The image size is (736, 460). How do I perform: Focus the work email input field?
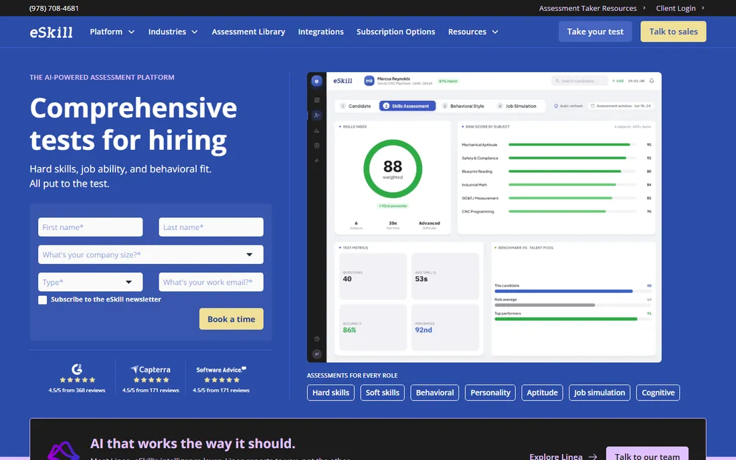(211, 282)
